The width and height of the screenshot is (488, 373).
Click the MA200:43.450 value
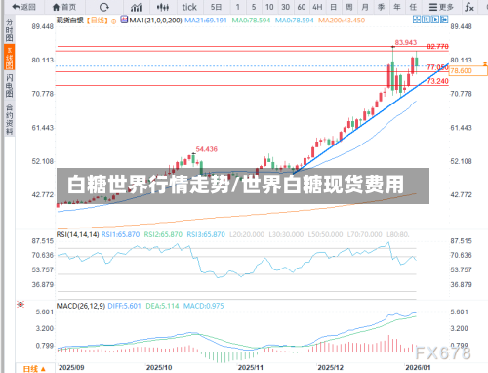(x=342, y=21)
